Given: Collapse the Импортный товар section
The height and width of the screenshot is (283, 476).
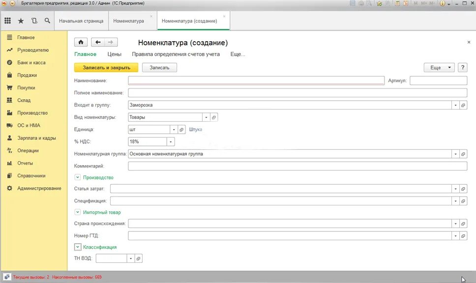Looking at the screenshot, I should pos(77,212).
